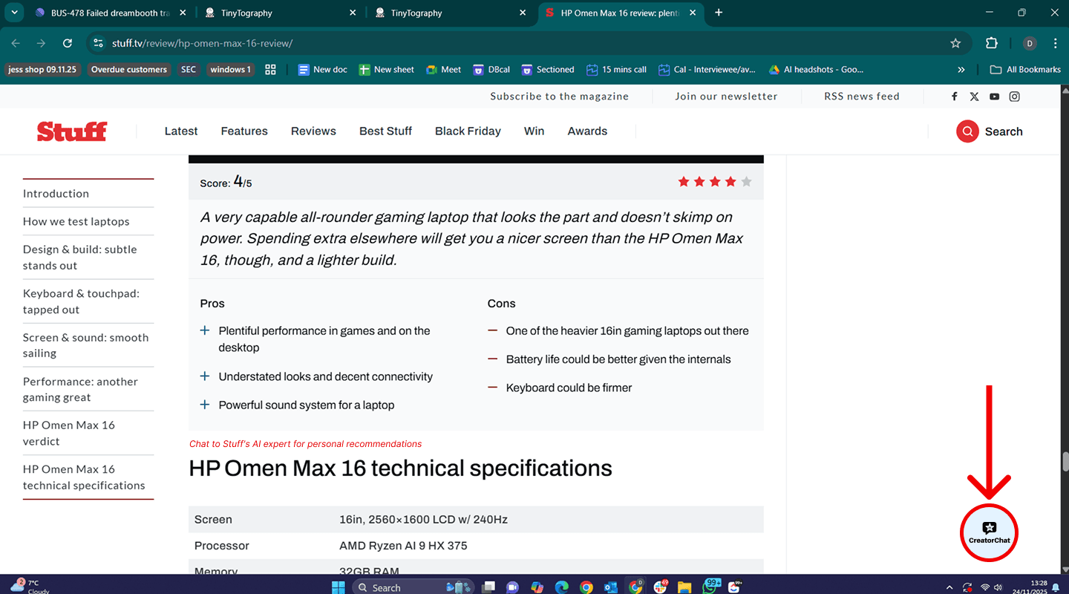Open Stuff's Facebook page icon

tap(955, 97)
